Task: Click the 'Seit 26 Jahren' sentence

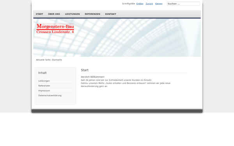Action: [x=116, y=80]
